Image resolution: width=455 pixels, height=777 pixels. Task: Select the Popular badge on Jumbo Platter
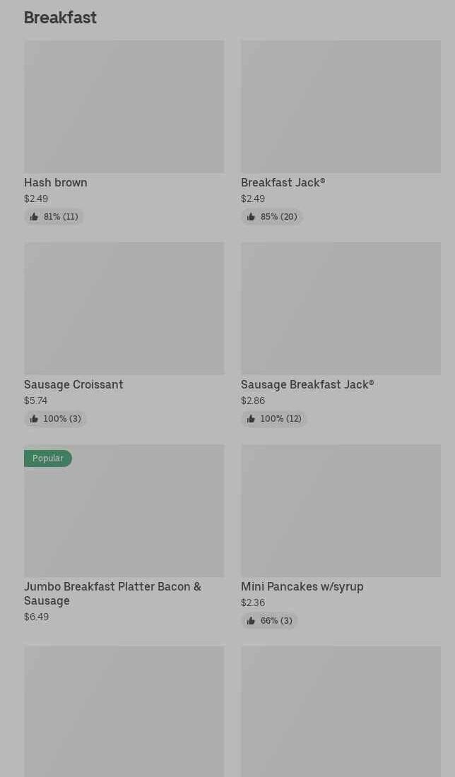[x=48, y=458]
